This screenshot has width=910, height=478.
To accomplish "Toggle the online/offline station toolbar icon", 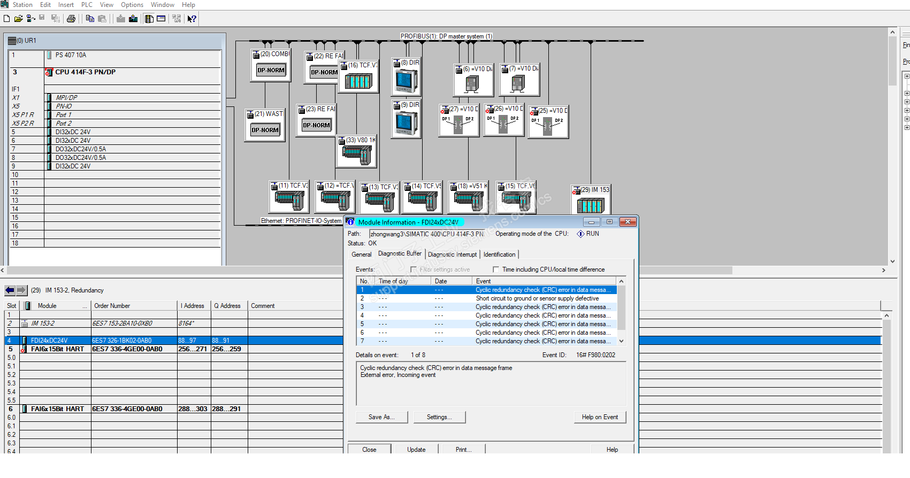I will tap(30, 19).
